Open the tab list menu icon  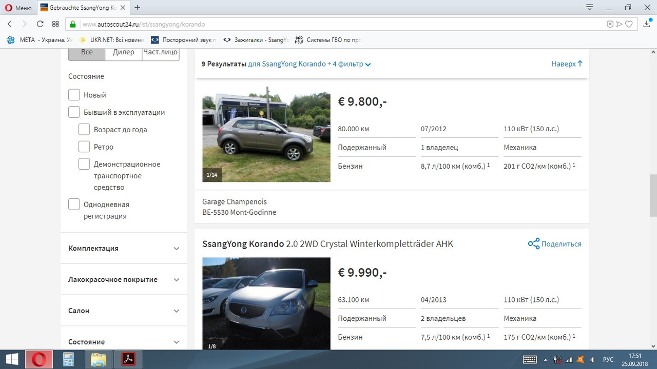590,8
